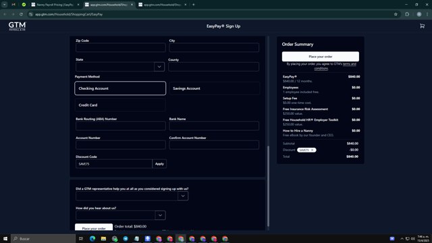Select Credit Card payment method
The height and width of the screenshot is (243, 432).
click(x=120, y=105)
